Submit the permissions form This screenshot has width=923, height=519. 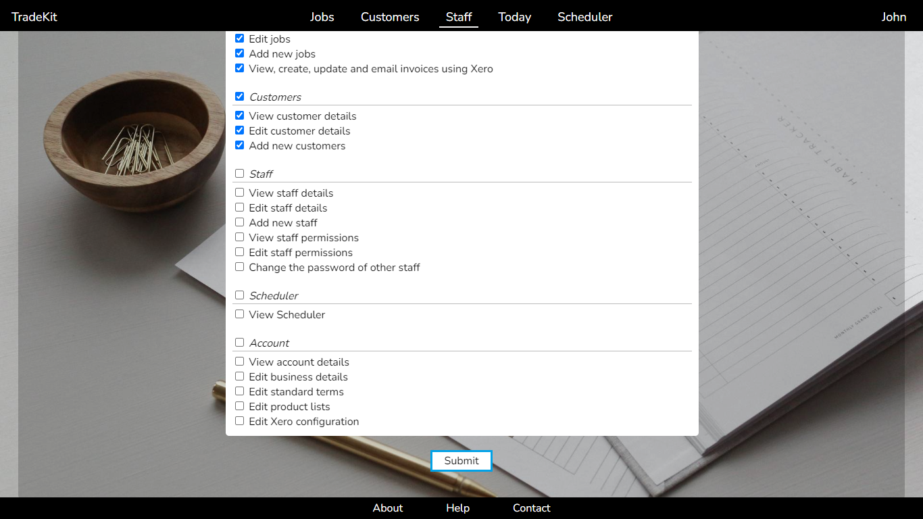pos(461,461)
